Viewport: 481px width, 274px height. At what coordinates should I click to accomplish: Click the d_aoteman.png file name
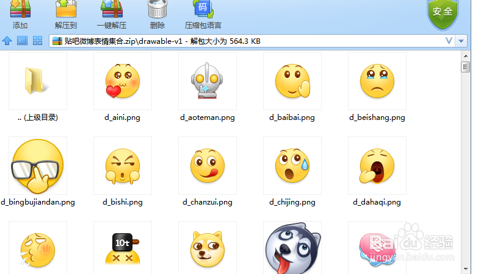pos(208,118)
